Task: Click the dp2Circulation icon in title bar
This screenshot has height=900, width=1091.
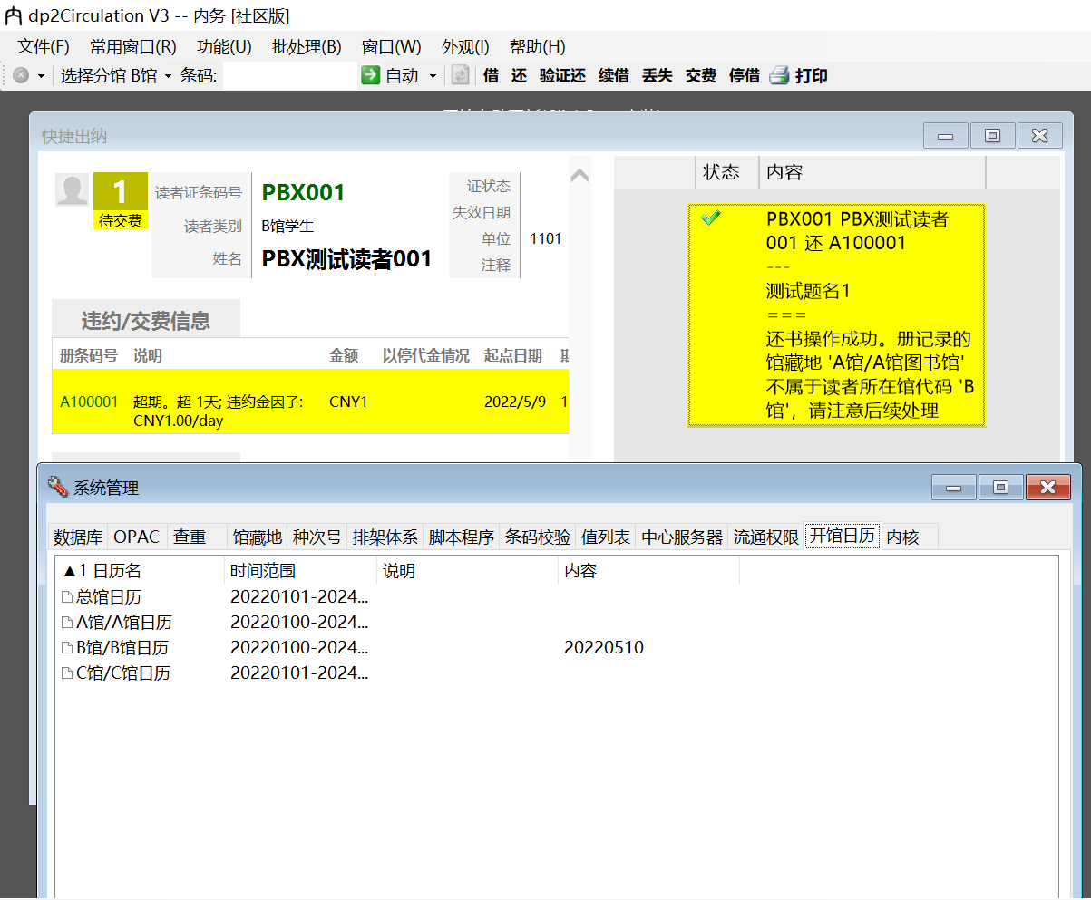Action: (15, 15)
